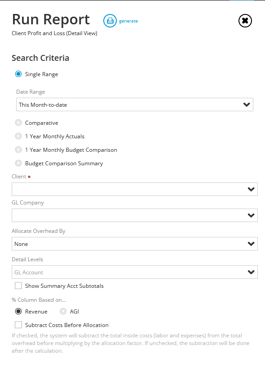The image size is (265, 368).
Task: Select 1 Year Monthly Actuals option
Action: [18, 136]
